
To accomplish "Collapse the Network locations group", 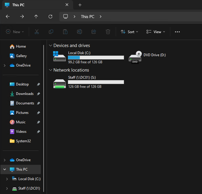I will click(x=50, y=70).
